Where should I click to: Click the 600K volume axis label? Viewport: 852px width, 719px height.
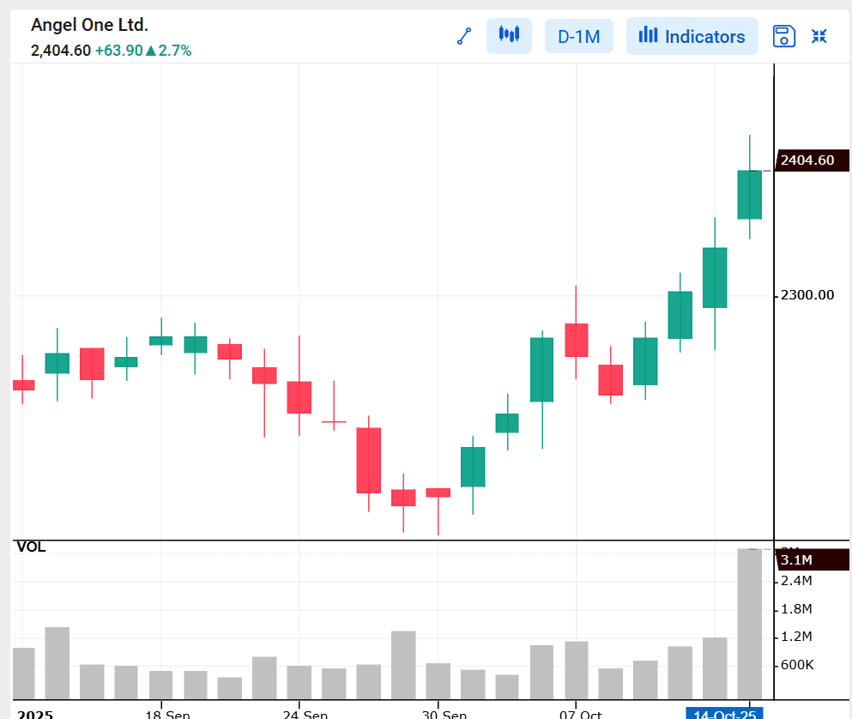(797, 665)
